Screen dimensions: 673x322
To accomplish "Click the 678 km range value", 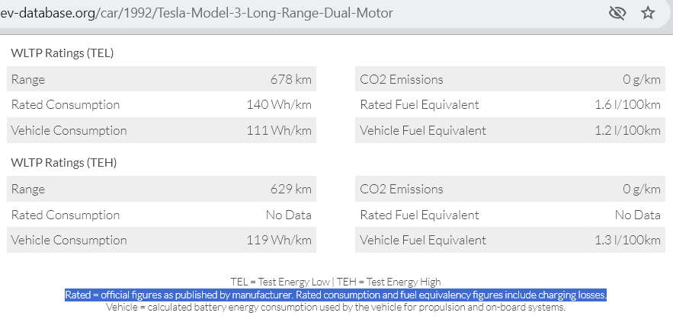I will 290,79.
